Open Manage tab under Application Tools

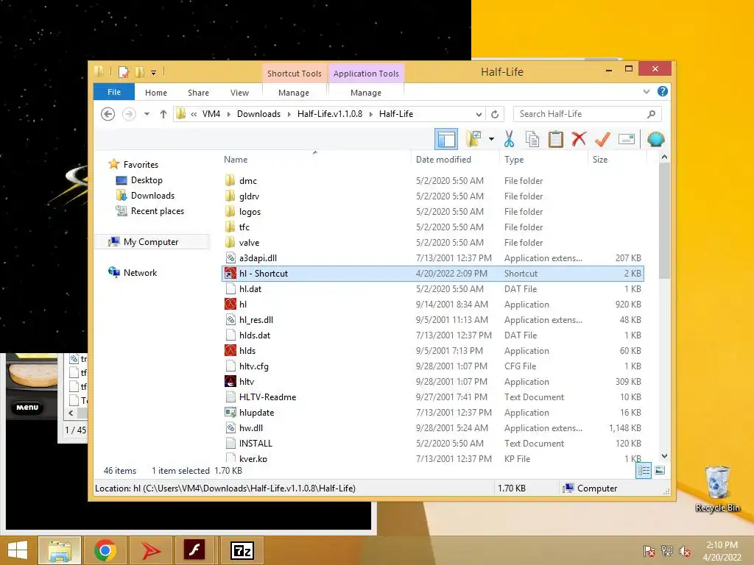pos(366,93)
